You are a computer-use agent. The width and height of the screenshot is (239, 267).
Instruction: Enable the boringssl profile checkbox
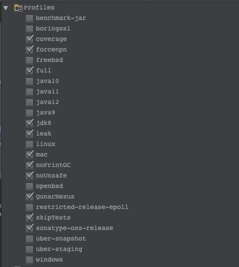(x=30, y=29)
